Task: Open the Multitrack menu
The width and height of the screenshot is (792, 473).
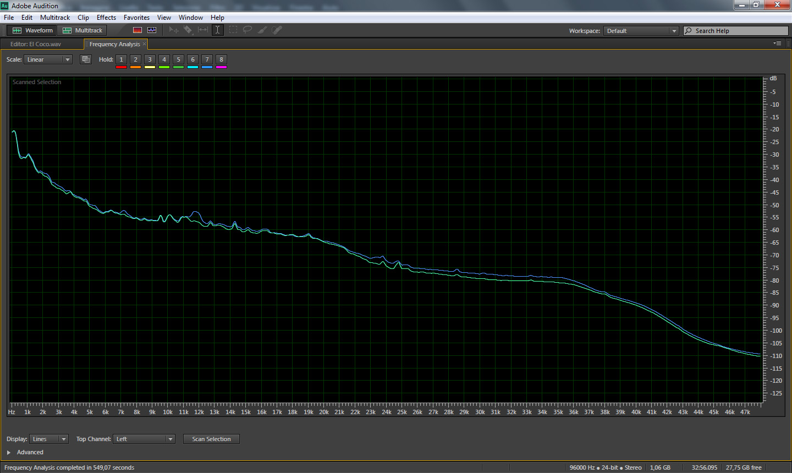Action: pos(55,18)
